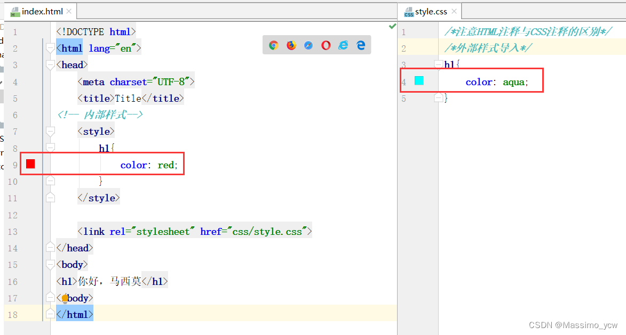The image size is (626, 335).
Task: Open preview in Opera browser
Action: tap(326, 45)
